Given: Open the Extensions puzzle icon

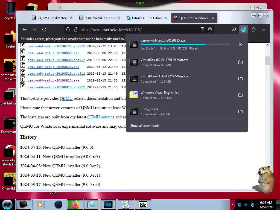Looking at the screenshot, I should pyautogui.click(x=253, y=29).
